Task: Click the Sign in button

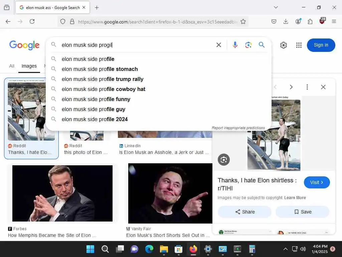Action: click(321, 45)
